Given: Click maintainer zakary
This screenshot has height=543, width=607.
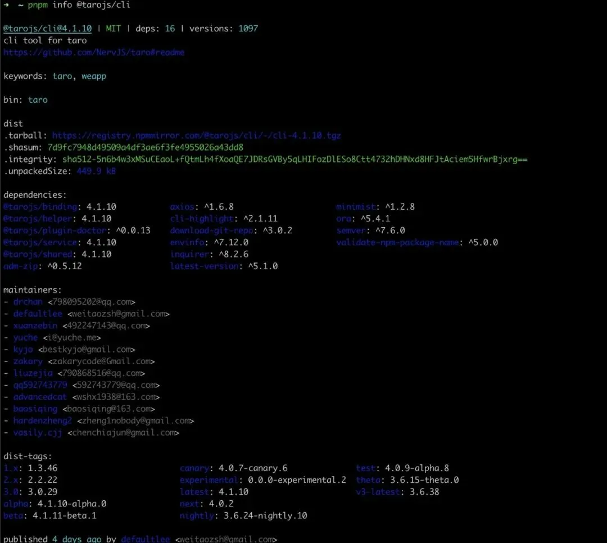Looking at the screenshot, I should tap(28, 361).
